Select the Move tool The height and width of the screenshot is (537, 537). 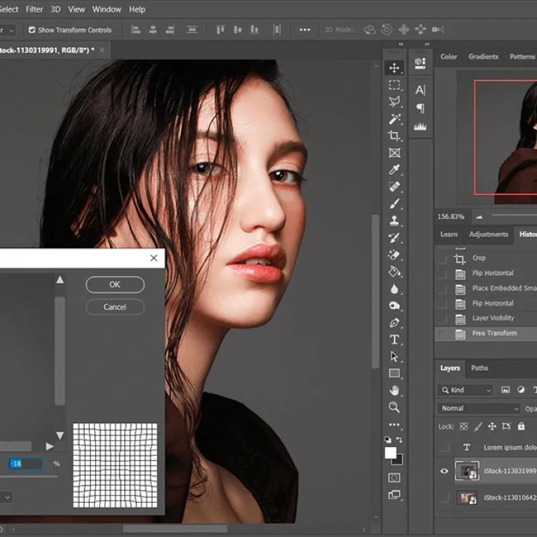(394, 67)
